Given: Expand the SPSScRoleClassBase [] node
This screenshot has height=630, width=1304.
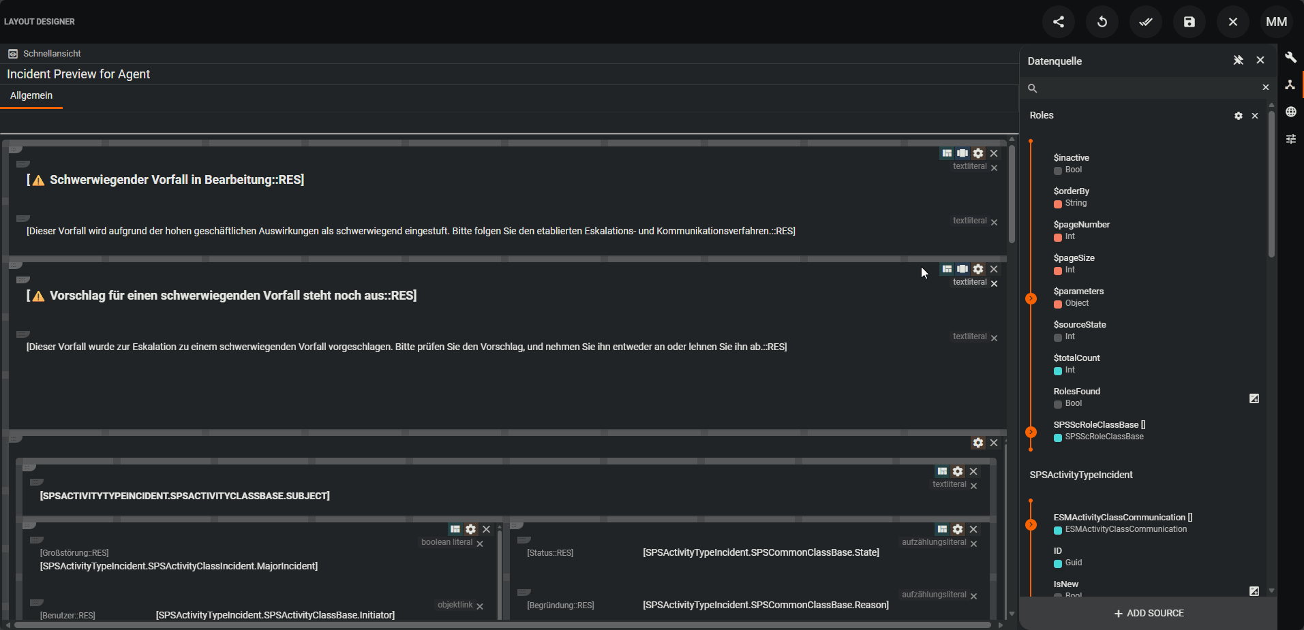Looking at the screenshot, I should (1031, 432).
